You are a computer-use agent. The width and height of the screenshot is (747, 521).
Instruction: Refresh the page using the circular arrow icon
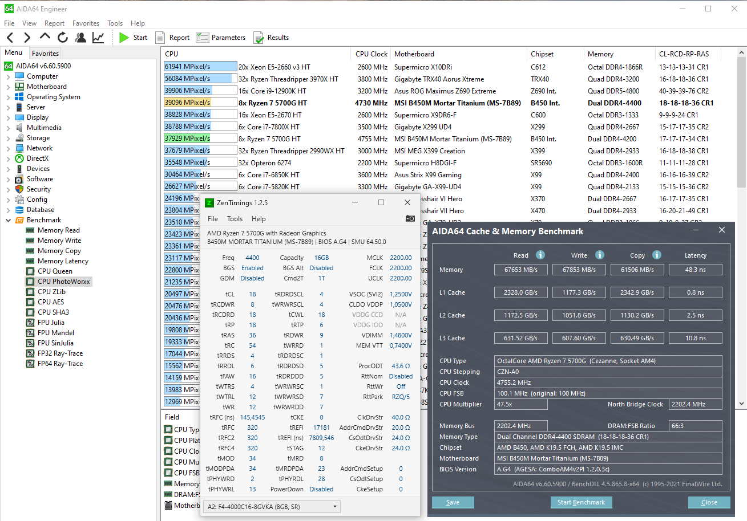point(63,38)
